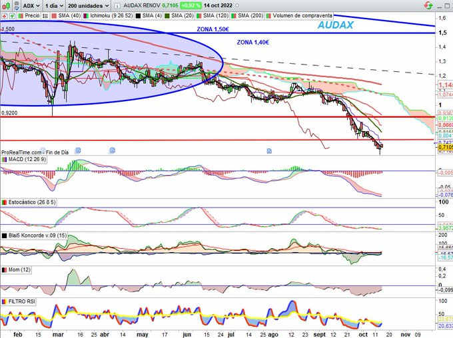This screenshot has height=338, width=453.
Task: Click the Estocástico panel color icon
Action: click(x=5, y=202)
